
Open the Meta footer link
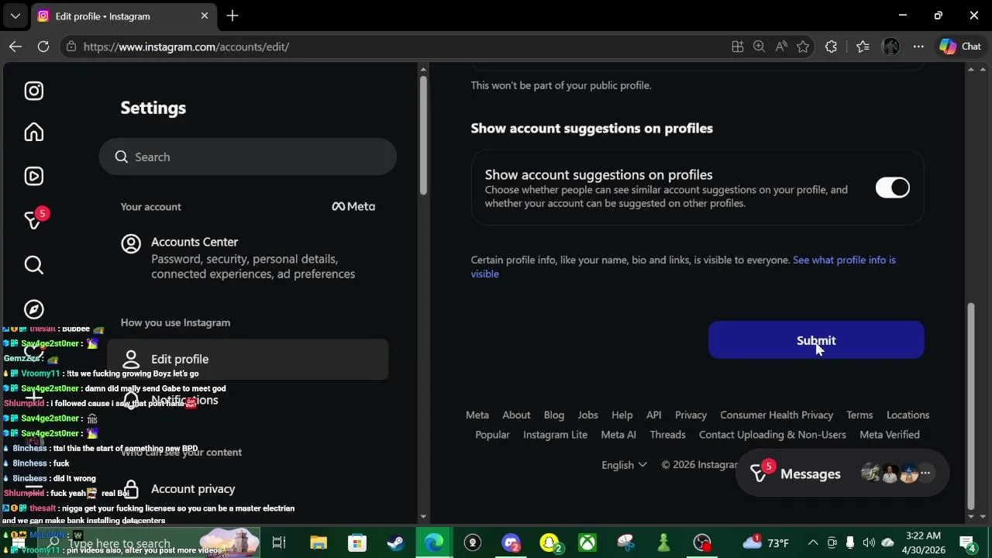point(477,415)
